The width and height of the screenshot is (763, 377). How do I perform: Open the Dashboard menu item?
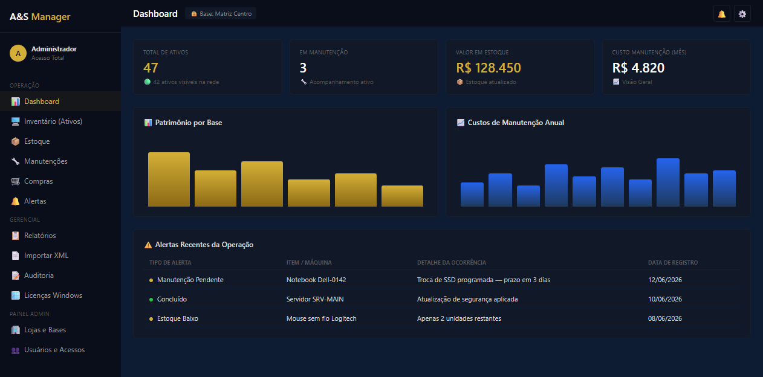(x=60, y=101)
